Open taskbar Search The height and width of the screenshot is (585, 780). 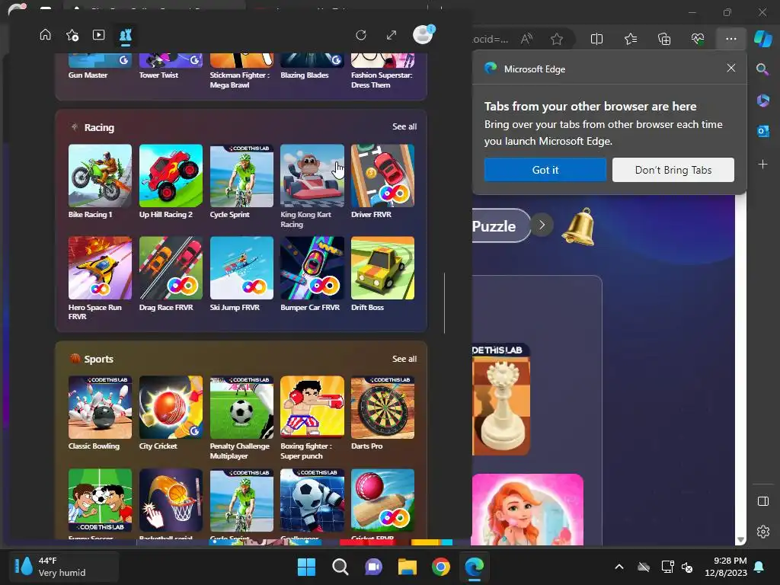coord(340,567)
